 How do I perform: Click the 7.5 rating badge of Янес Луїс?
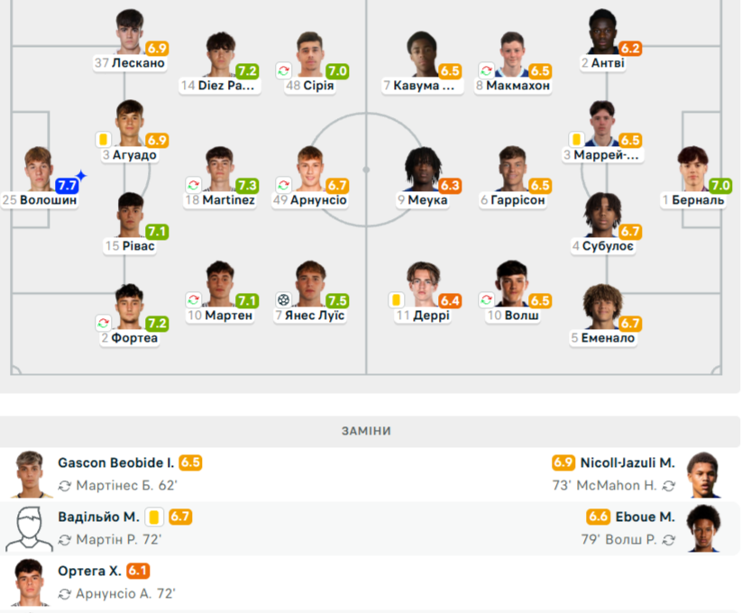(337, 300)
